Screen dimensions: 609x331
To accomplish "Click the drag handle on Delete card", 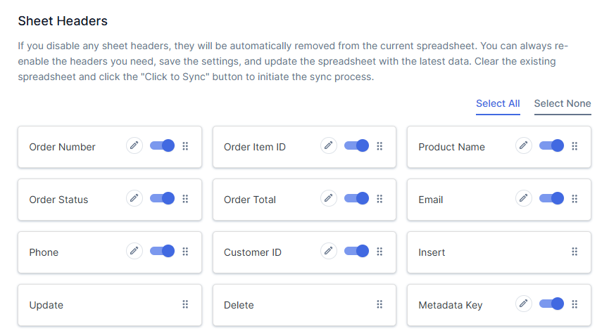I will 379,304.
